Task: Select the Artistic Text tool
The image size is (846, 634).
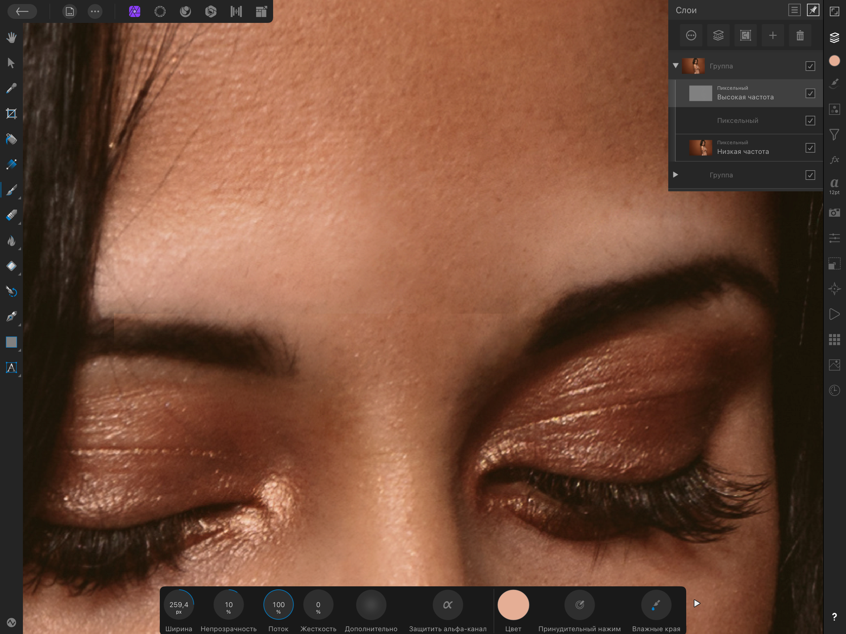Action: coord(11,367)
